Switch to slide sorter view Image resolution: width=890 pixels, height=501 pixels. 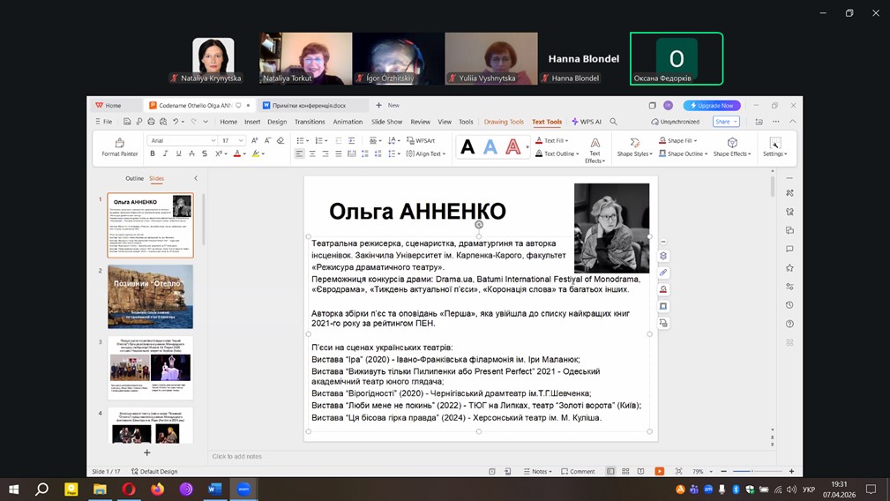click(624, 472)
